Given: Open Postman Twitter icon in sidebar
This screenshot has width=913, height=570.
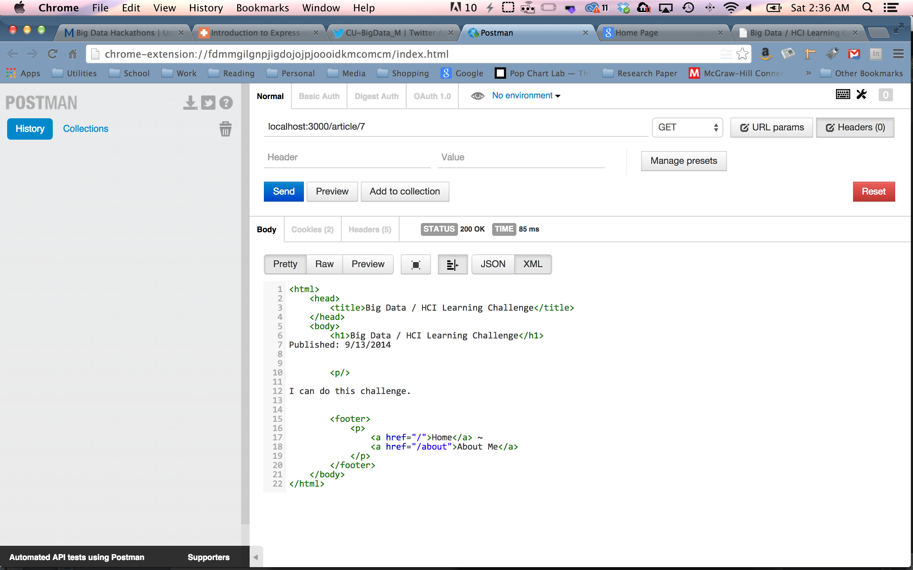Looking at the screenshot, I should [208, 103].
